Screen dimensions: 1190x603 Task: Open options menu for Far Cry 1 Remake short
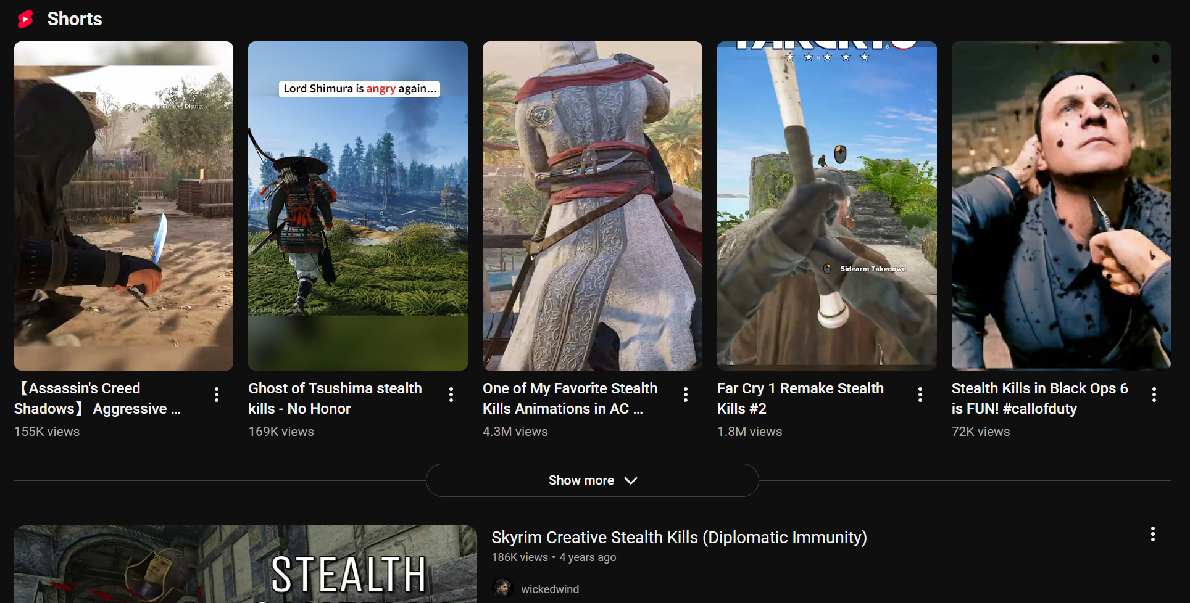click(x=920, y=395)
